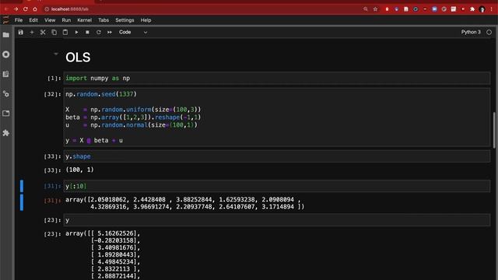498x280 pixels.
Task: Go to the browser home page
Action: pyautogui.click(x=35, y=9)
